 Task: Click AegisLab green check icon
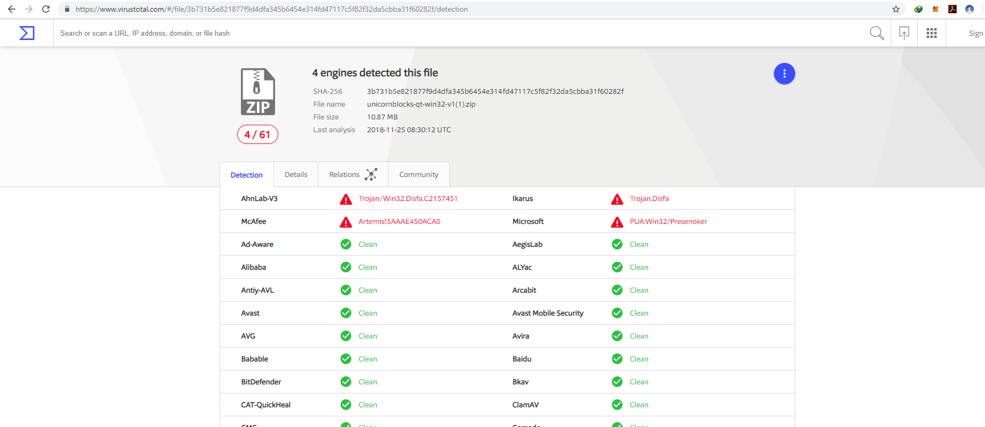617,244
